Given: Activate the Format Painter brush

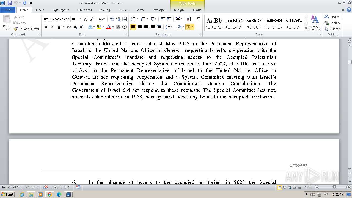Looking at the screenshot, I should [x=26, y=29].
